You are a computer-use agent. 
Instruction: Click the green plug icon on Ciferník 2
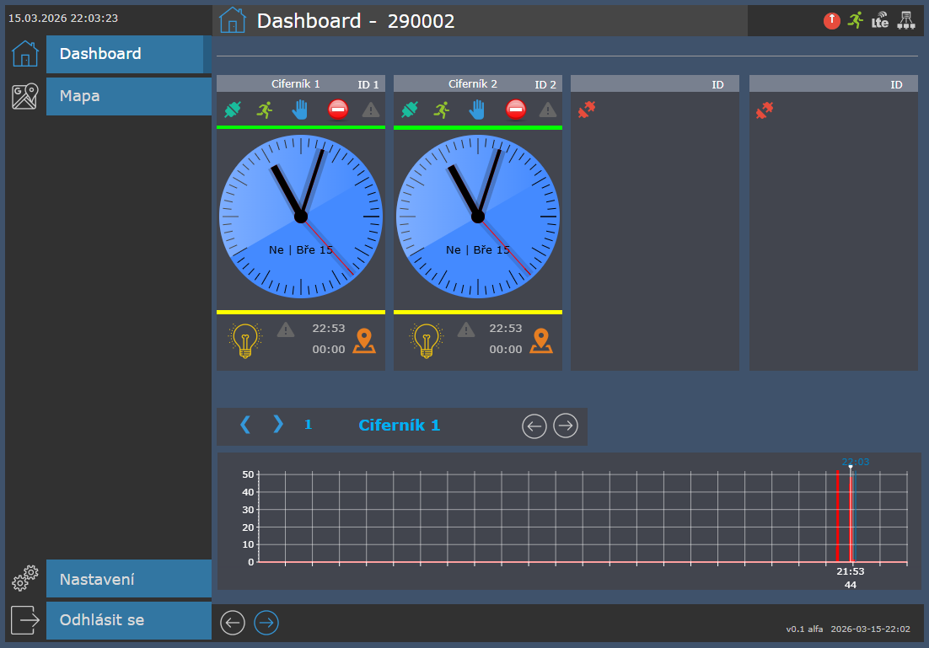[x=410, y=110]
